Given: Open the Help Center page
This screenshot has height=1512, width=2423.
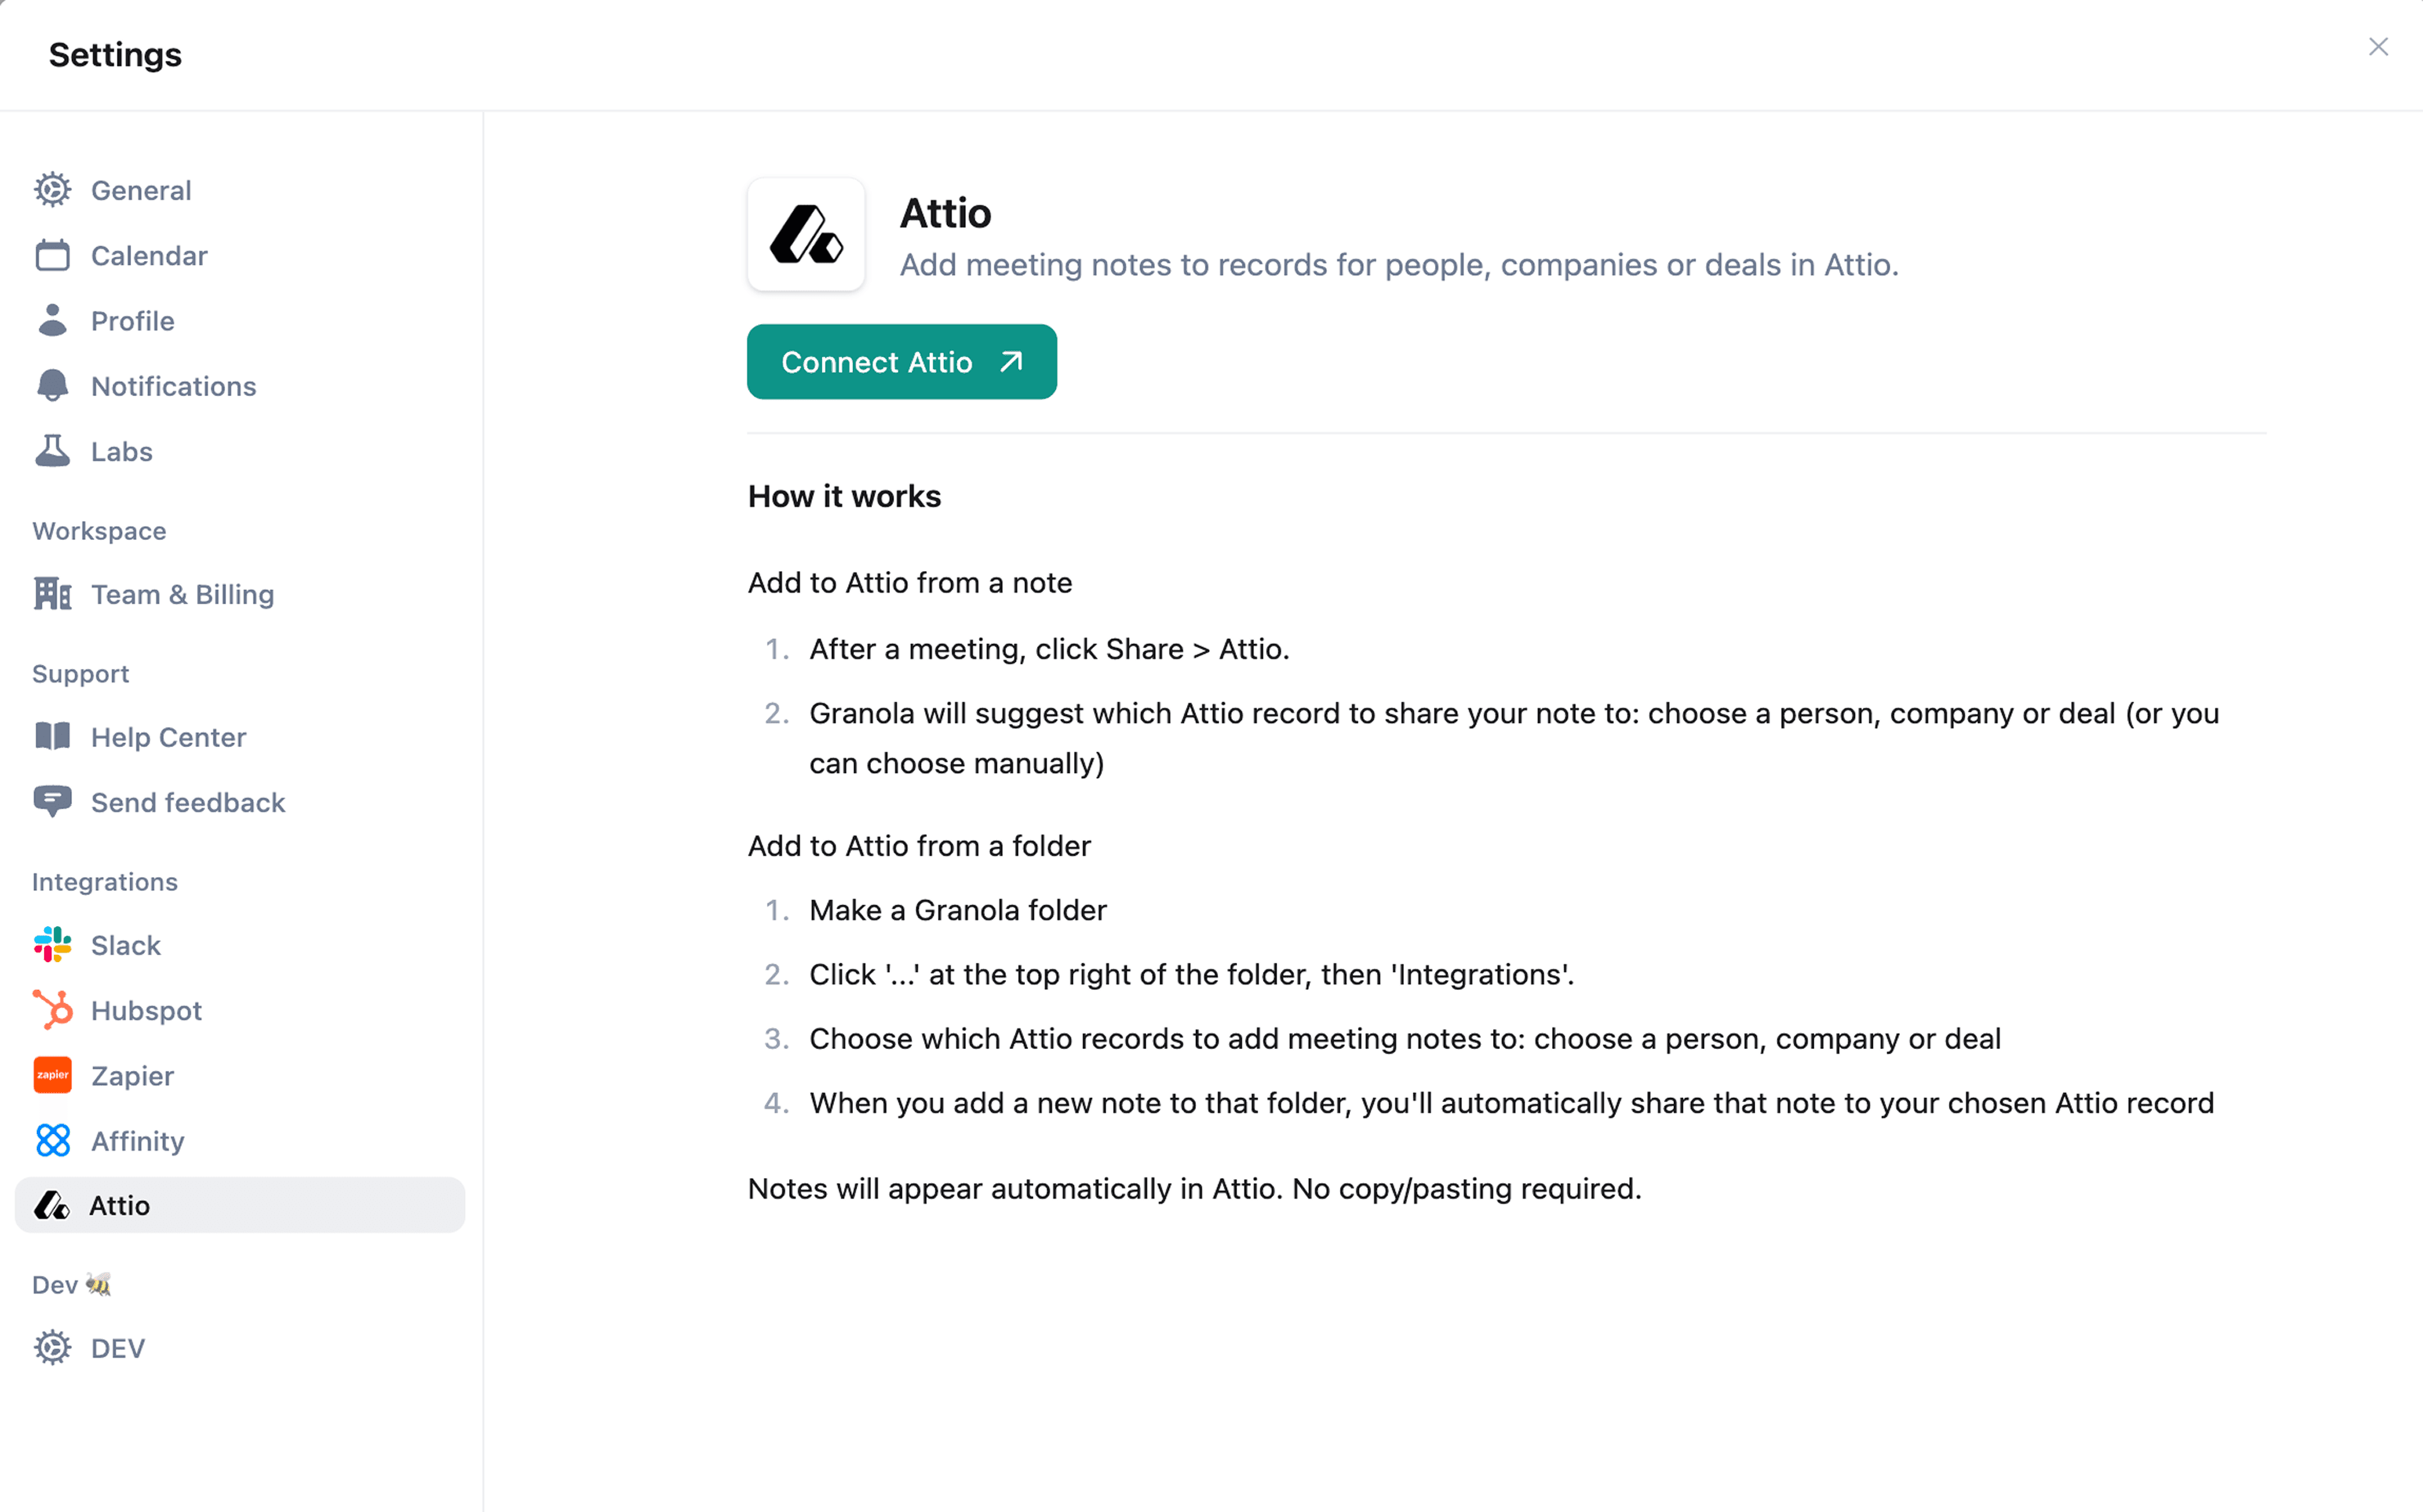Looking at the screenshot, I should pos(168,737).
